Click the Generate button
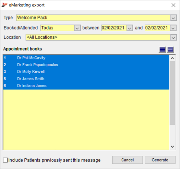The width and height of the screenshot is (180, 169). (160, 160)
